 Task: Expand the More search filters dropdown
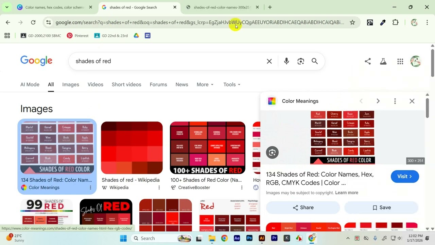click(205, 84)
